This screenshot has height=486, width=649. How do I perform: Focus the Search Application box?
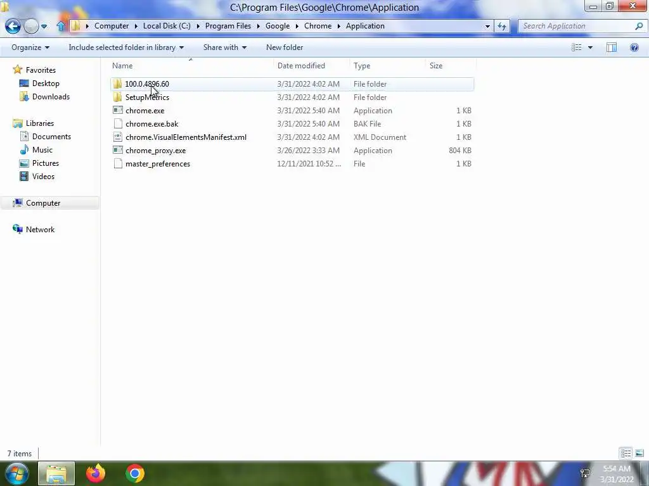[577, 26]
